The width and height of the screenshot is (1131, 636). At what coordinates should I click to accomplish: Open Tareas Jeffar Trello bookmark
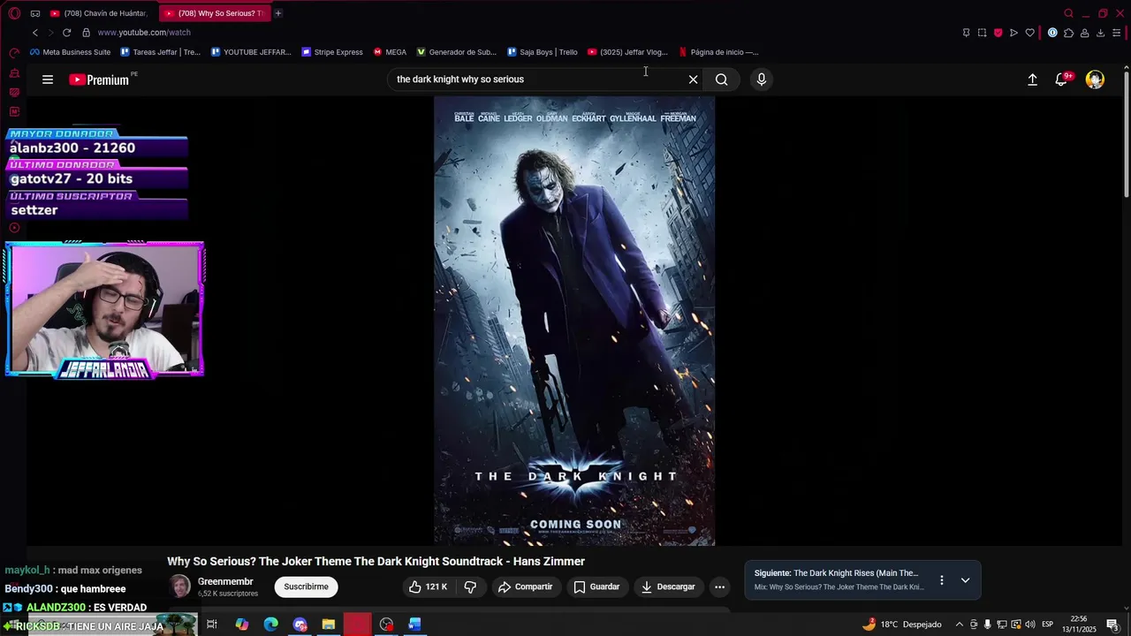(161, 52)
